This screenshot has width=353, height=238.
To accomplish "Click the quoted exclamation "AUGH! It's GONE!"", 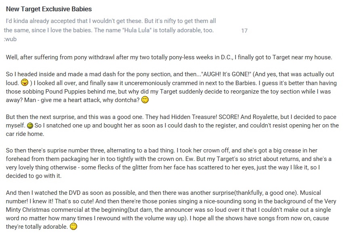I will pyautogui.click(x=226, y=74).
